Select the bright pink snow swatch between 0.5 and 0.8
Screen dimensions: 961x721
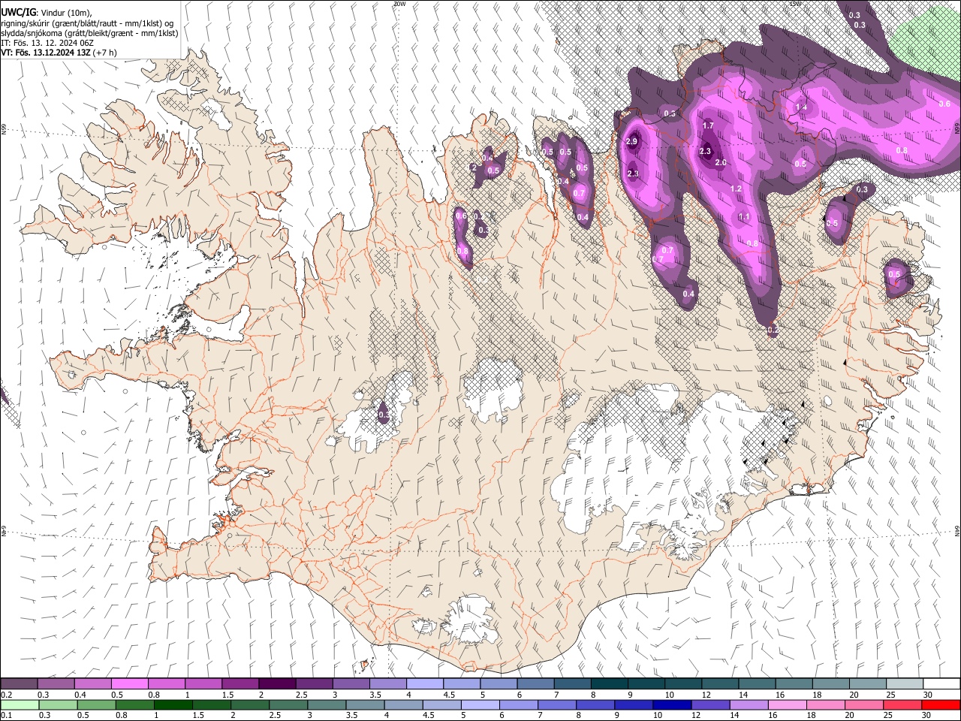(x=129, y=683)
